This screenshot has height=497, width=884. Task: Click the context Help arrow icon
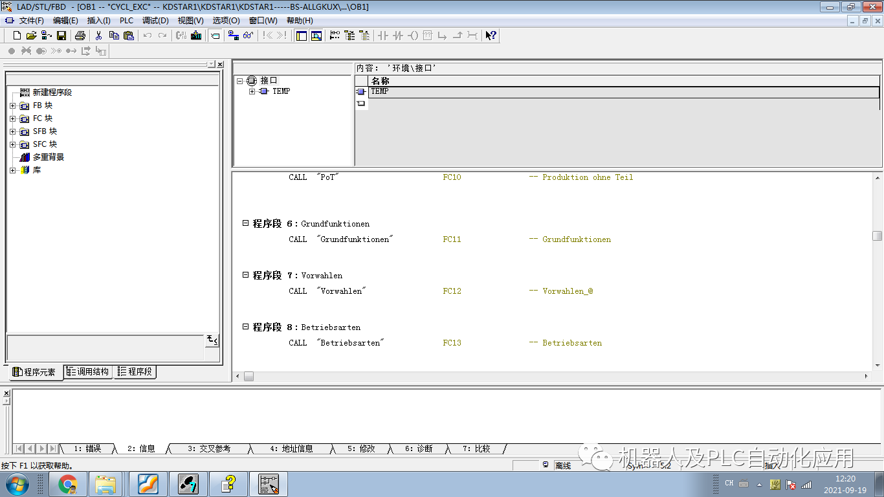(x=491, y=36)
